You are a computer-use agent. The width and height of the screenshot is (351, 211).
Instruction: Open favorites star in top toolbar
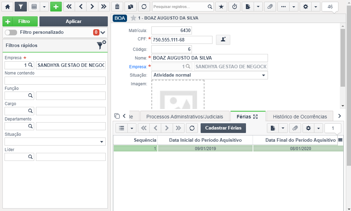(x=221, y=7)
